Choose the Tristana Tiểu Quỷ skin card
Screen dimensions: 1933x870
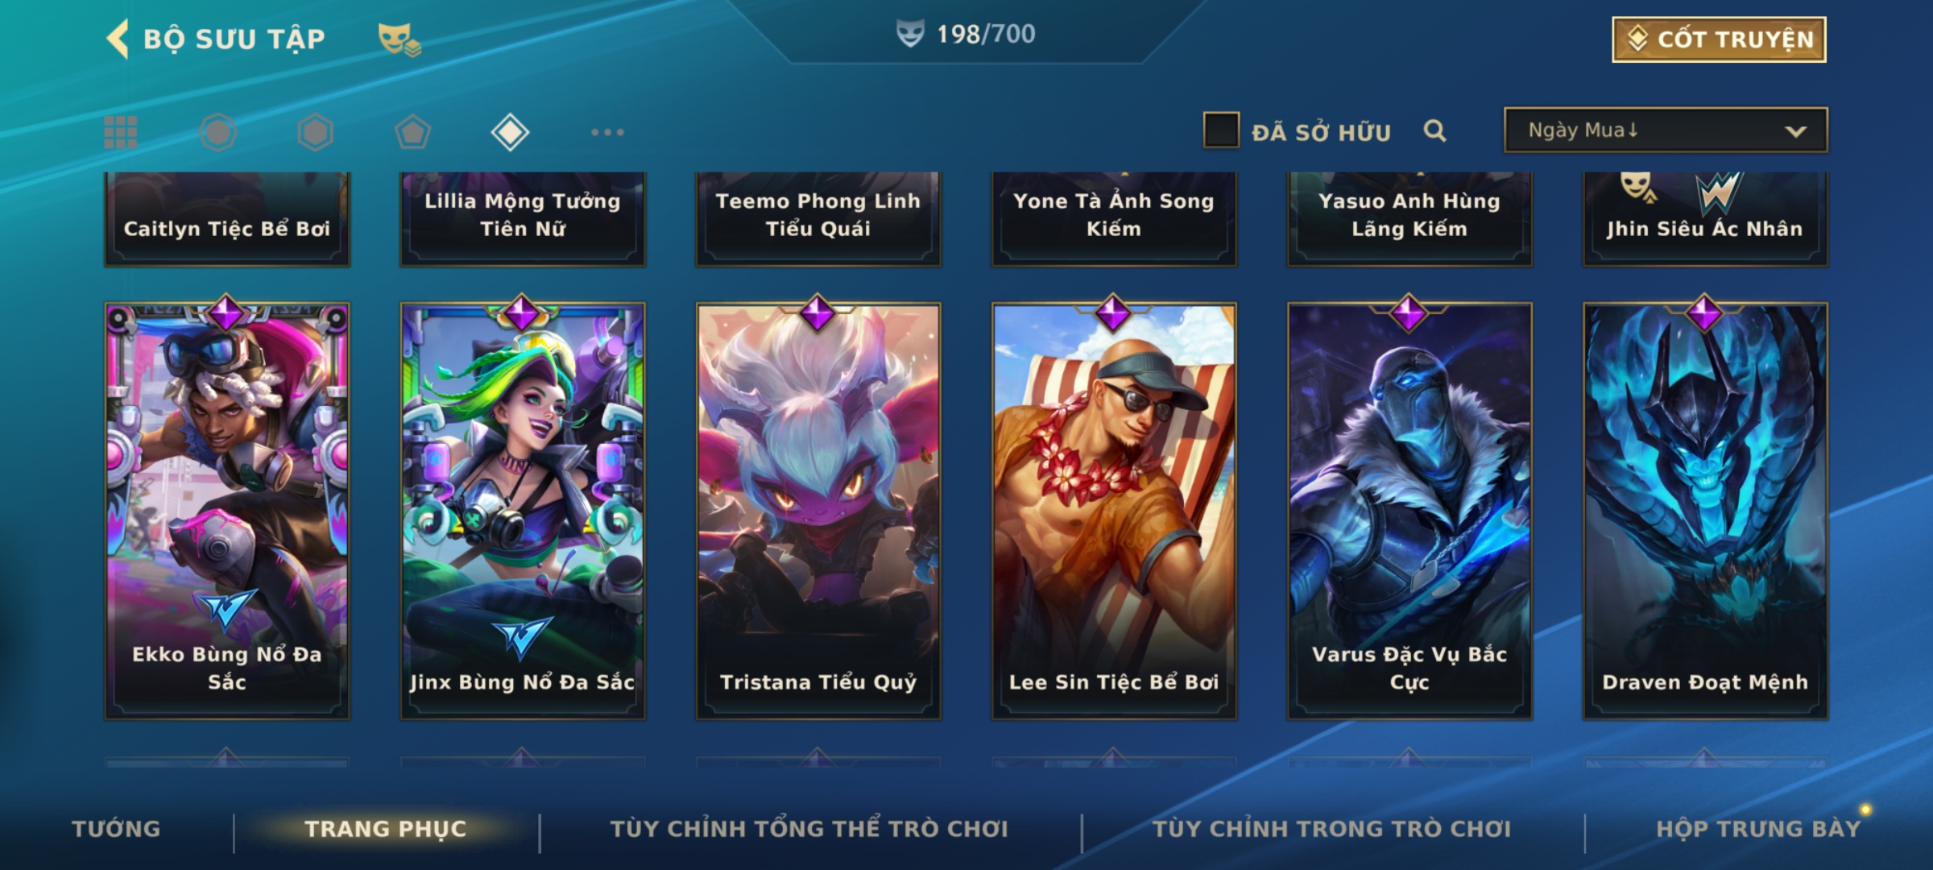pyautogui.click(x=818, y=509)
